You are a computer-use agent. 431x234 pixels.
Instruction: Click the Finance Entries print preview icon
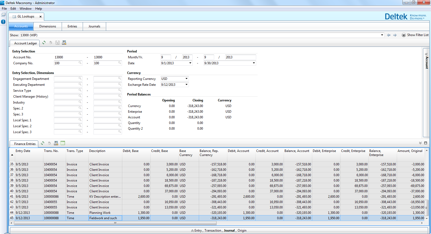[56, 143]
